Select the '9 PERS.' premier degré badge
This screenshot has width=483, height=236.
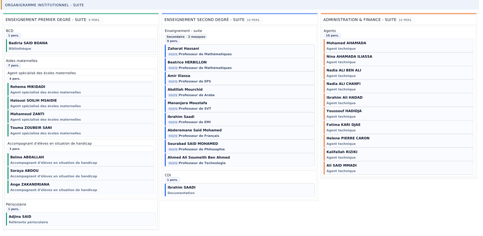(x=94, y=20)
